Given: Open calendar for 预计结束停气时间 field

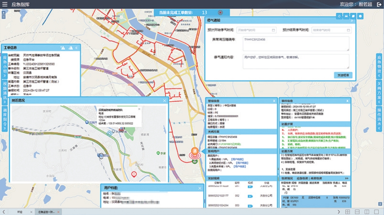Looking at the screenshot, I should 348,30.
